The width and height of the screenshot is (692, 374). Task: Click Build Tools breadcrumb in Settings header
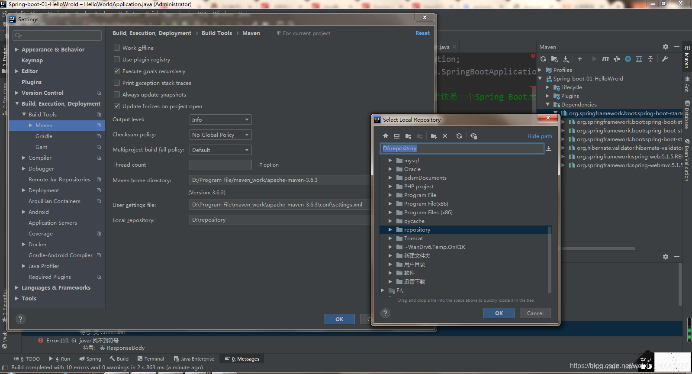(217, 33)
